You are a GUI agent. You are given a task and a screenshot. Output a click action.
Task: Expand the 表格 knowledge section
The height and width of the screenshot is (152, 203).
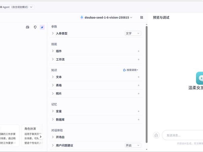point(53,85)
